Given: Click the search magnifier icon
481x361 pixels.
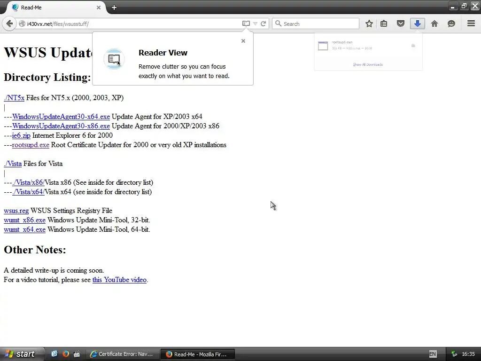Looking at the screenshot, I should (278, 24).
